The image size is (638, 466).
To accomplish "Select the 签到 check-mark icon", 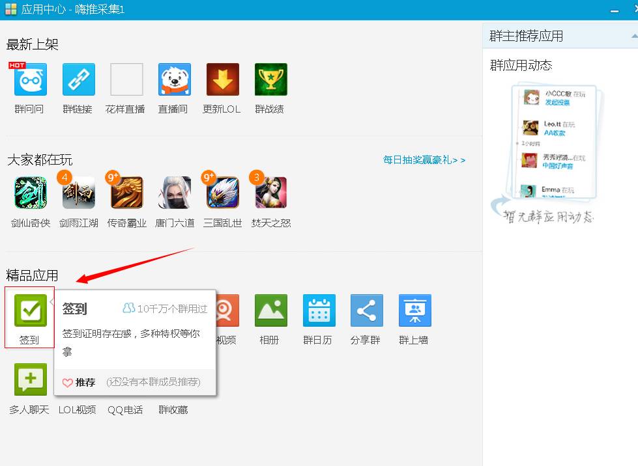I will pos(29,310).
